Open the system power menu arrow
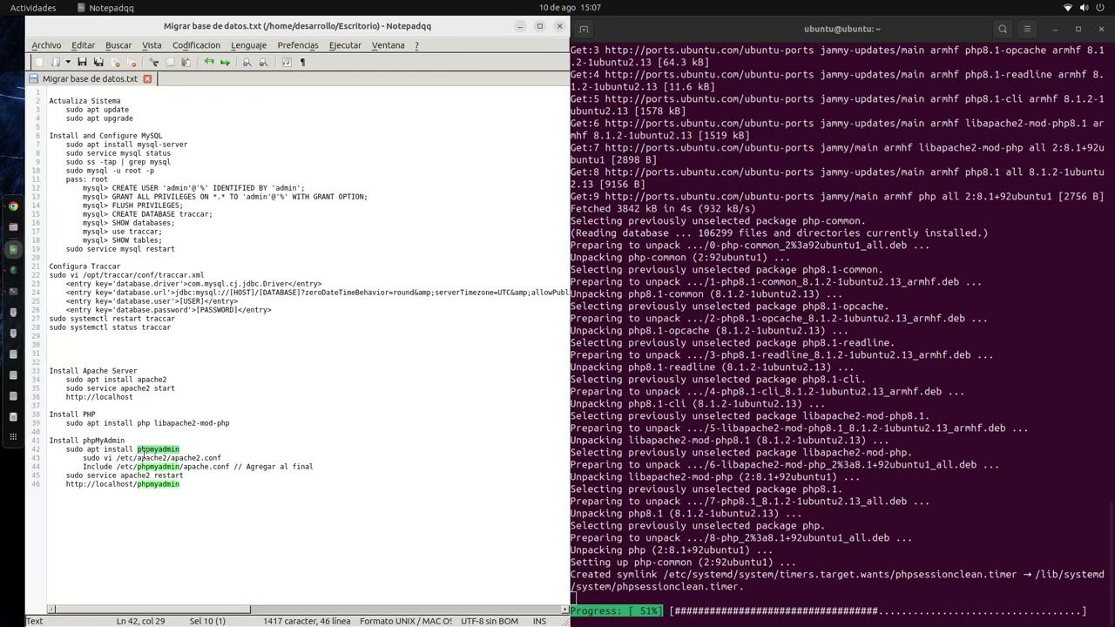1115x627 pixels. point(1102,8)
